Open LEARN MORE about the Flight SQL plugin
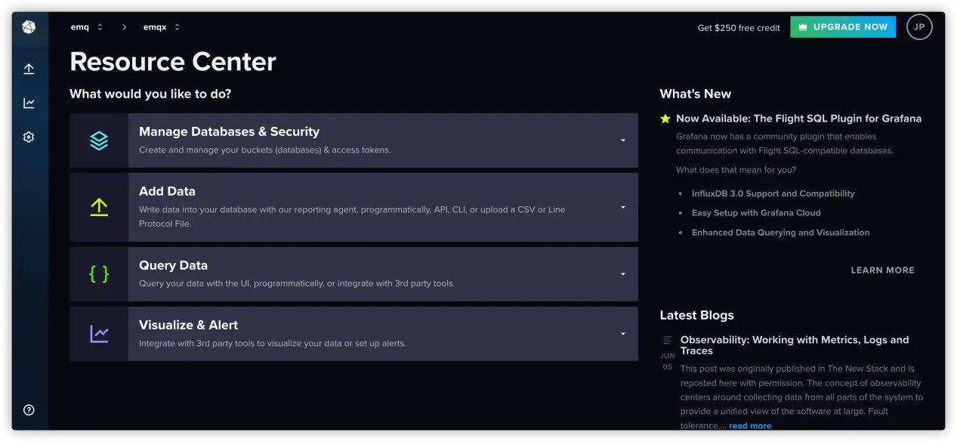Screen dimensions: 957x442 tap(882, 270)
